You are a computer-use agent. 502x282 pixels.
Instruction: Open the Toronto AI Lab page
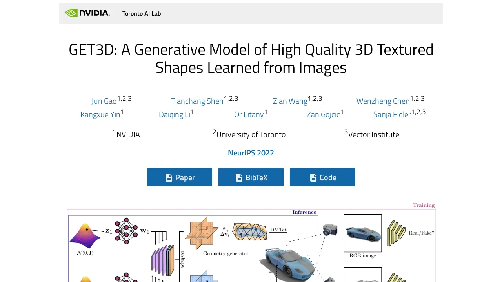point(142,13)
